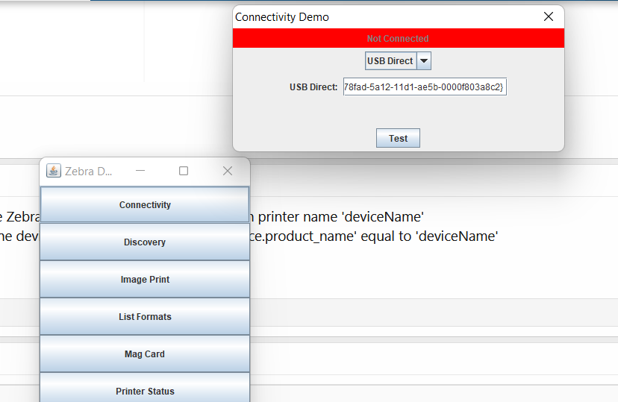Maximize the Zebra Demo window
The width and height of the screenshot is (618, 402).
(x=184, y=171)
